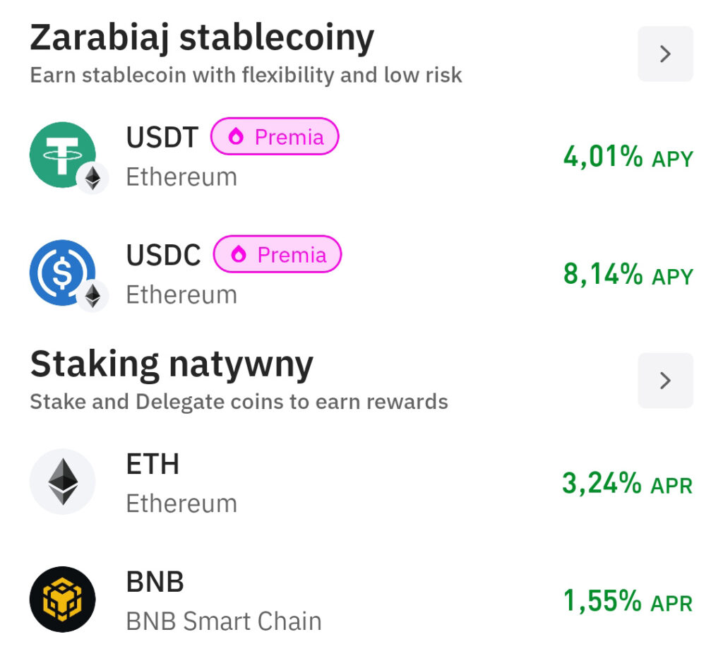
Task: Click the USDC coin icon
Action: 61,272
